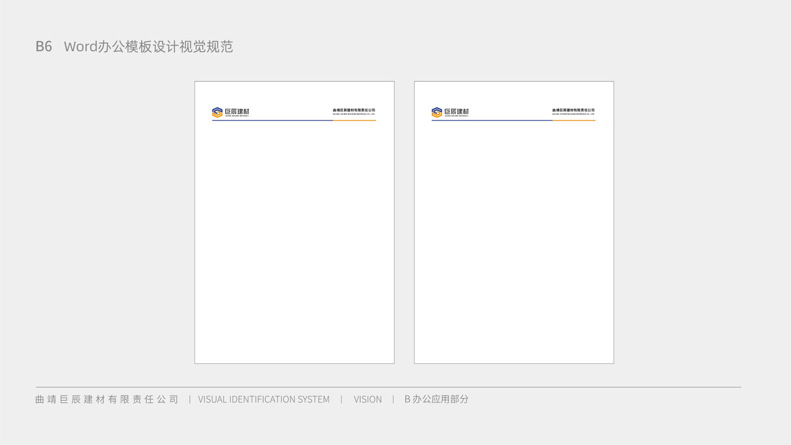Click the 巨辰建材 logo on the left letterhead

pos(230,112)
